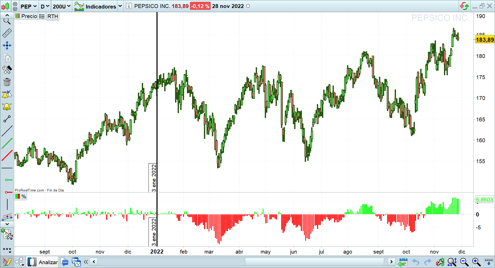Image resolution: width=495 pixels, height=268 pixels.
Task: Select the magnifying glass zoom tool
Action: 7,21
